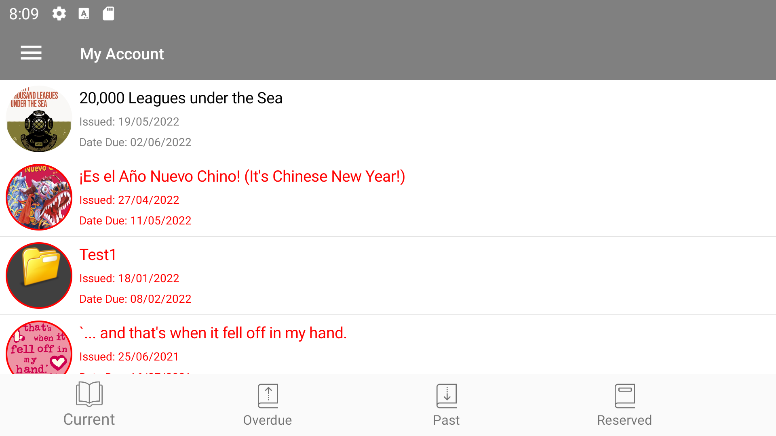Image resolution: width=776 pixels, height=436 pixels.
Task: Click the keyboard layout icon in status bar
Action: point(84,13)
